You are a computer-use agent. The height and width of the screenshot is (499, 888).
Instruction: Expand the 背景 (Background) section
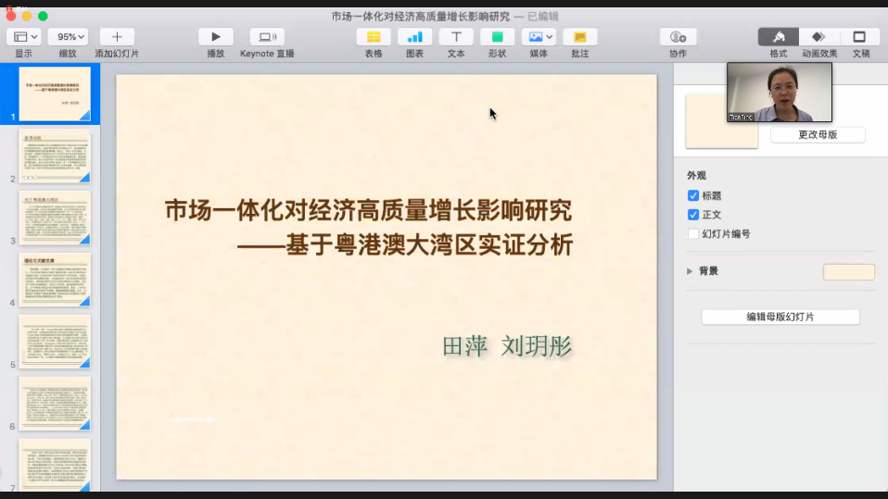[690, 271]
